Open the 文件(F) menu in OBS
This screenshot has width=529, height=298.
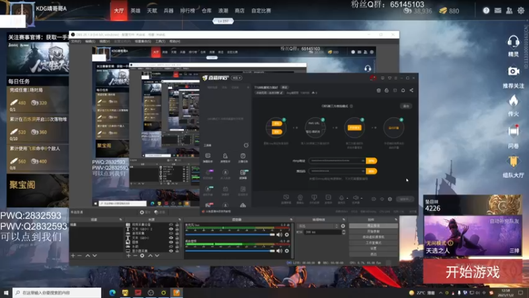click(x=76, y=41)
